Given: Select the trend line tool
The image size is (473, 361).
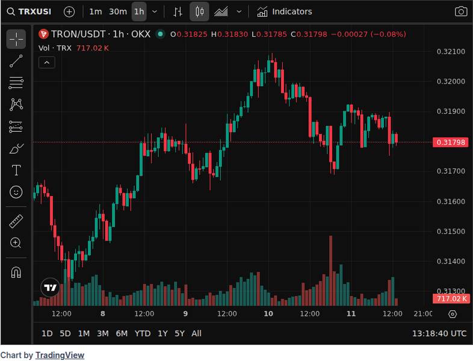Looking at the screenshot, I should [16, 61].
